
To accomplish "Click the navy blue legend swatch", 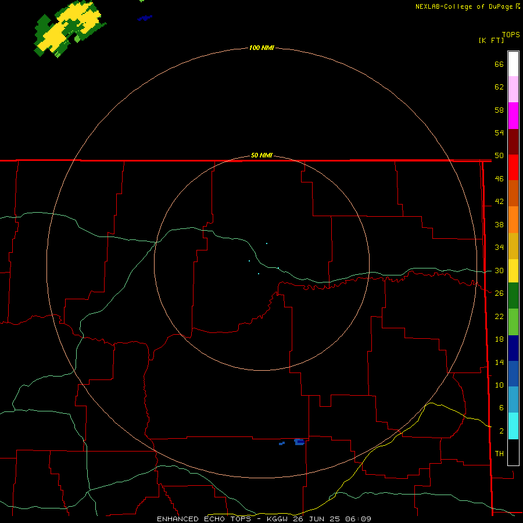I will click(513, 348).
